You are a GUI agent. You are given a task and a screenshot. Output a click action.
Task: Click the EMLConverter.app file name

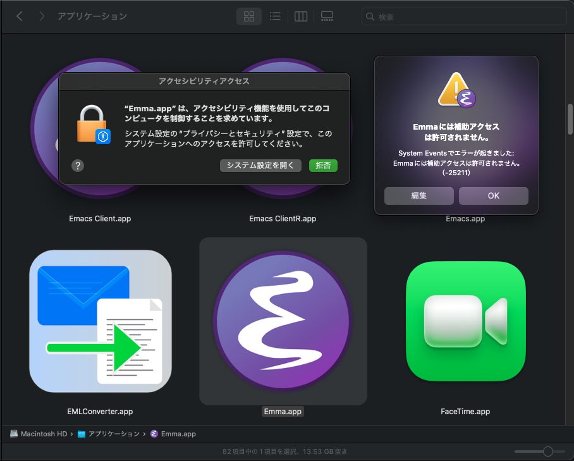(100, 412)
